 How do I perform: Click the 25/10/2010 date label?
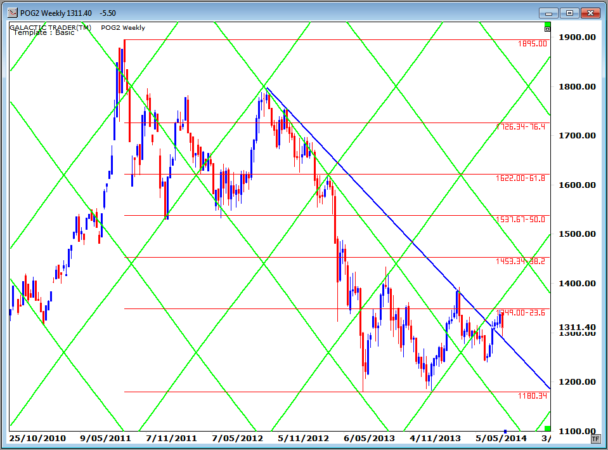37,439
